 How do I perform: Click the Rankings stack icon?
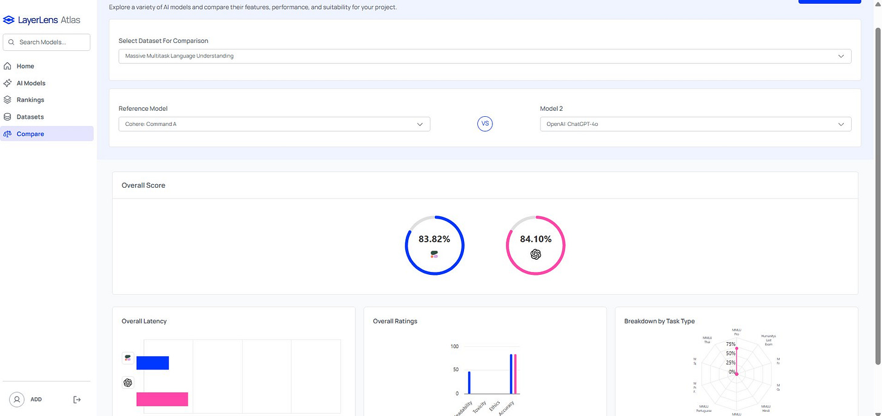(8, 100)
